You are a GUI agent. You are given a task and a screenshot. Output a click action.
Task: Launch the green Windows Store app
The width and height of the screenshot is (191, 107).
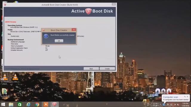pyautogui.click(x=20, y=104)
